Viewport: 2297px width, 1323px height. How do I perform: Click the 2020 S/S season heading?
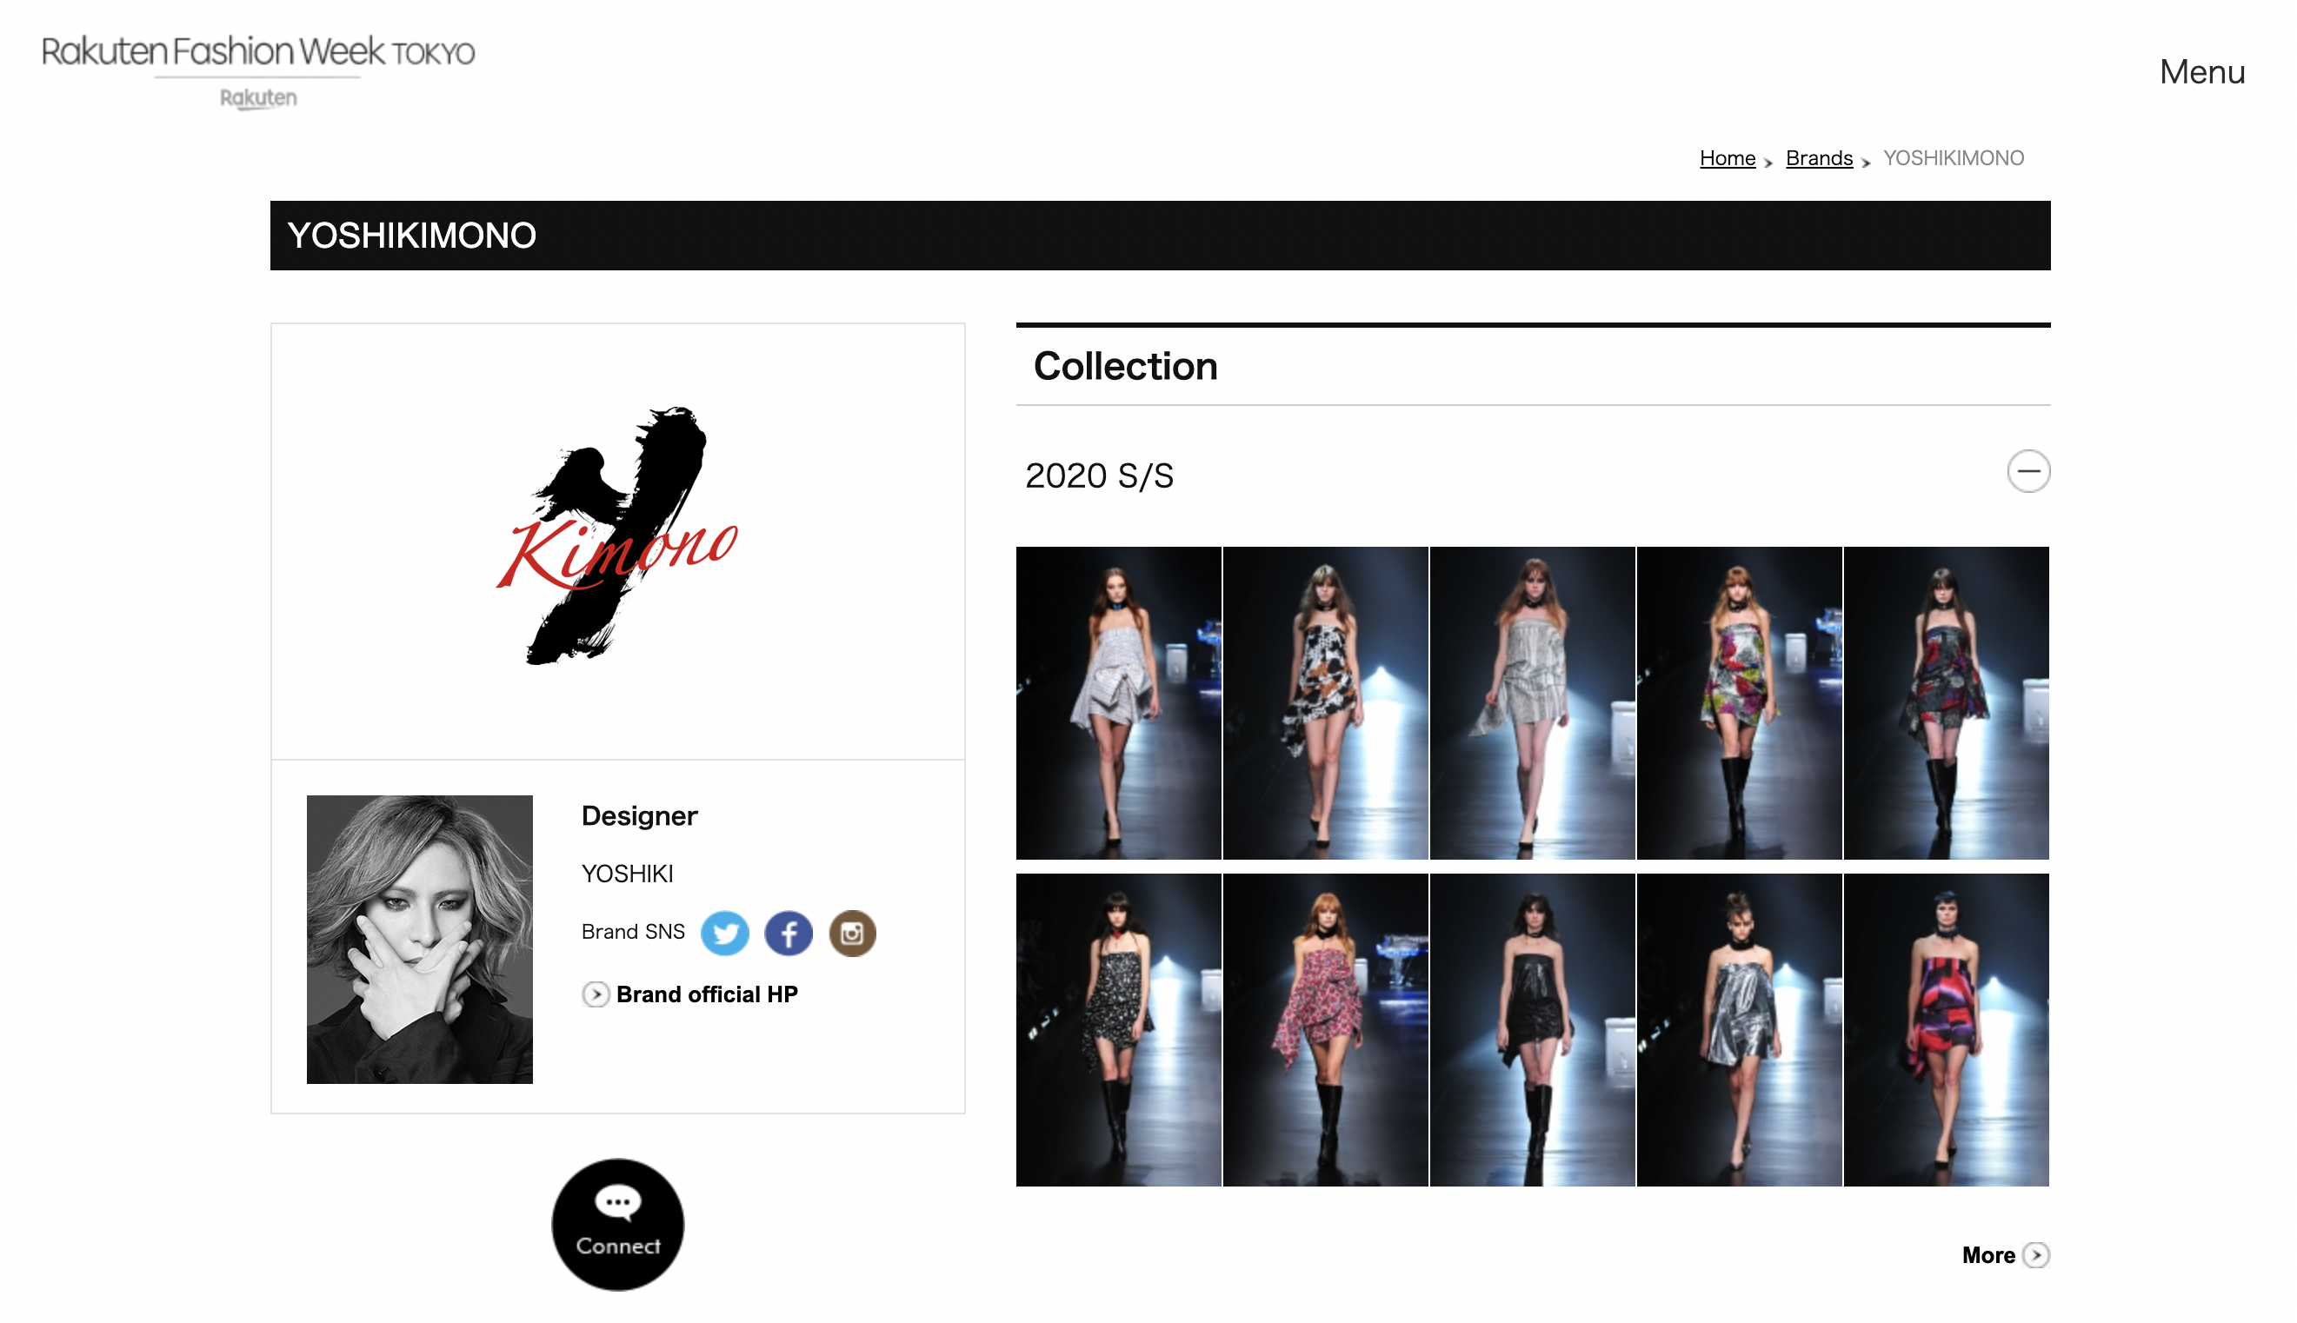click(1099, 475)
